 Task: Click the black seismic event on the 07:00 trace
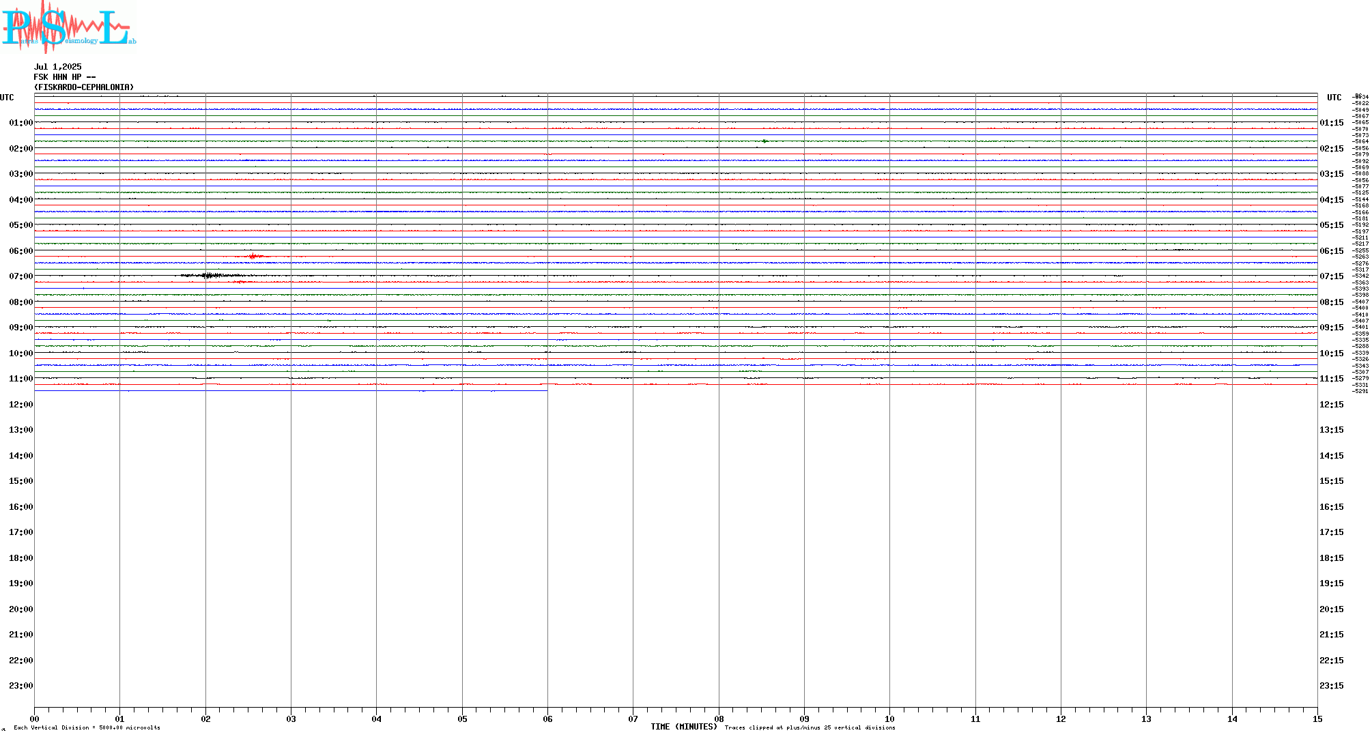point(212,276)
